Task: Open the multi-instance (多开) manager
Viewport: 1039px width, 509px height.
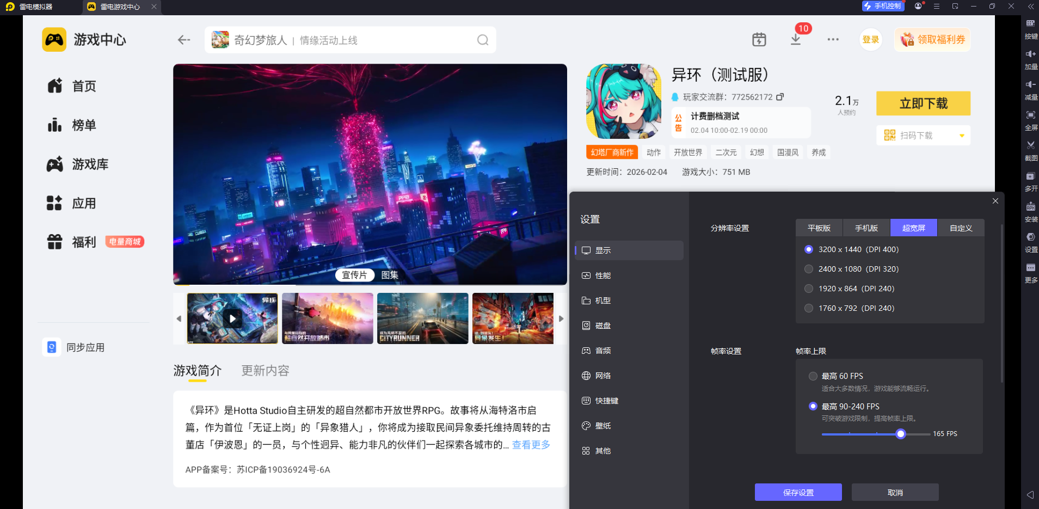Action: [x=1031, y=176]
